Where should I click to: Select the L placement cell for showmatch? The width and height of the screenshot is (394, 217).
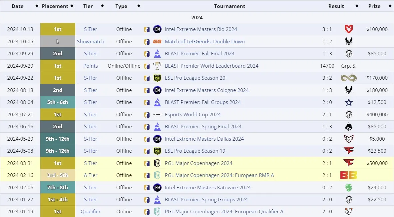tap(58, 41)
